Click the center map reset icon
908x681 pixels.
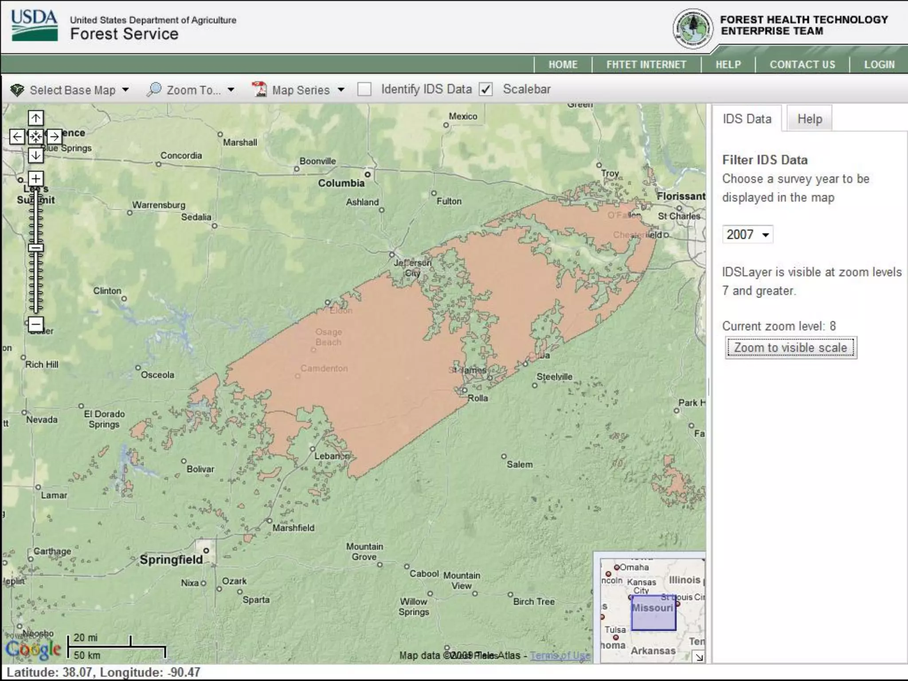[x=35, y=137]
